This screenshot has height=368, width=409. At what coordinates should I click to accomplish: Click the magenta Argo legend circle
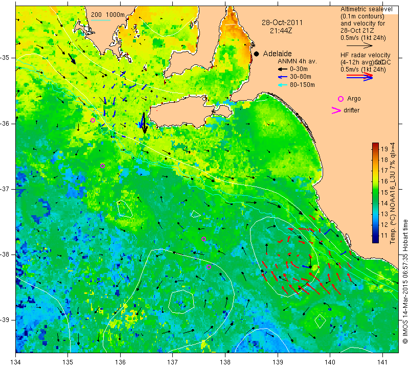click(x=340, y=99)
